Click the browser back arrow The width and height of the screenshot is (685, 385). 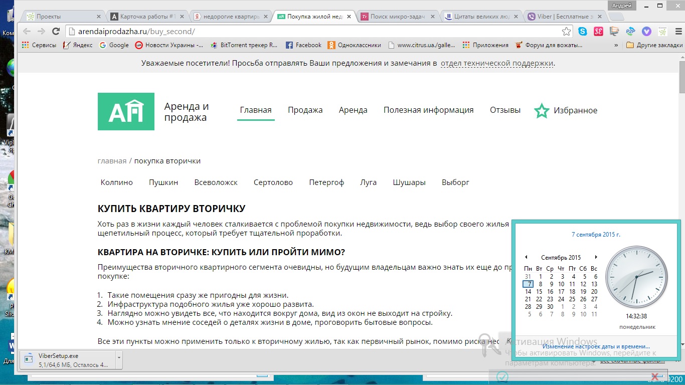tap(27, 32)
